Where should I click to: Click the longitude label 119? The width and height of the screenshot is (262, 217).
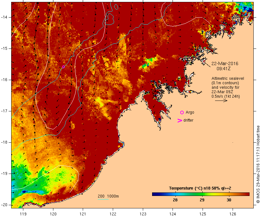point(23,214)
